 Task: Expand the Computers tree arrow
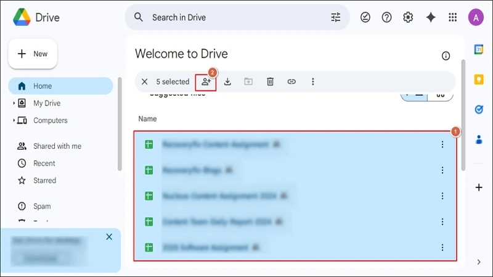click(14, 120)
